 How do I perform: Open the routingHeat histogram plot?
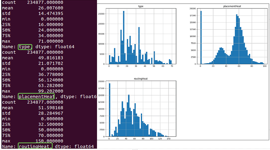click(x=141, y=109)
